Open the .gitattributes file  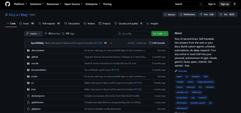coord(37,102)
